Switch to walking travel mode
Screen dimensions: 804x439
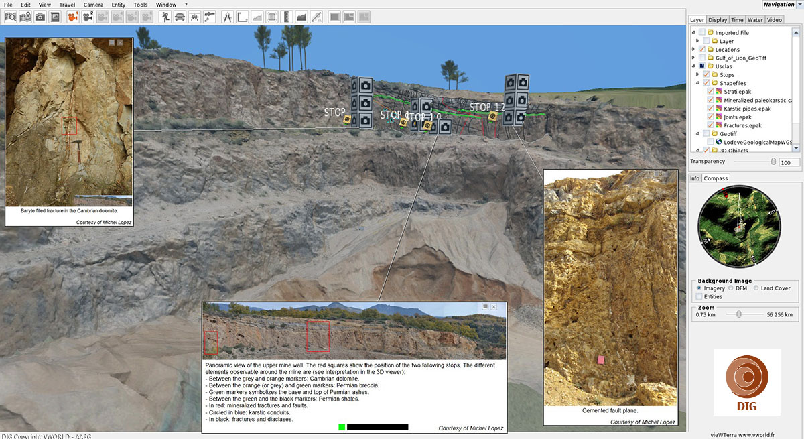pos(165,17)
